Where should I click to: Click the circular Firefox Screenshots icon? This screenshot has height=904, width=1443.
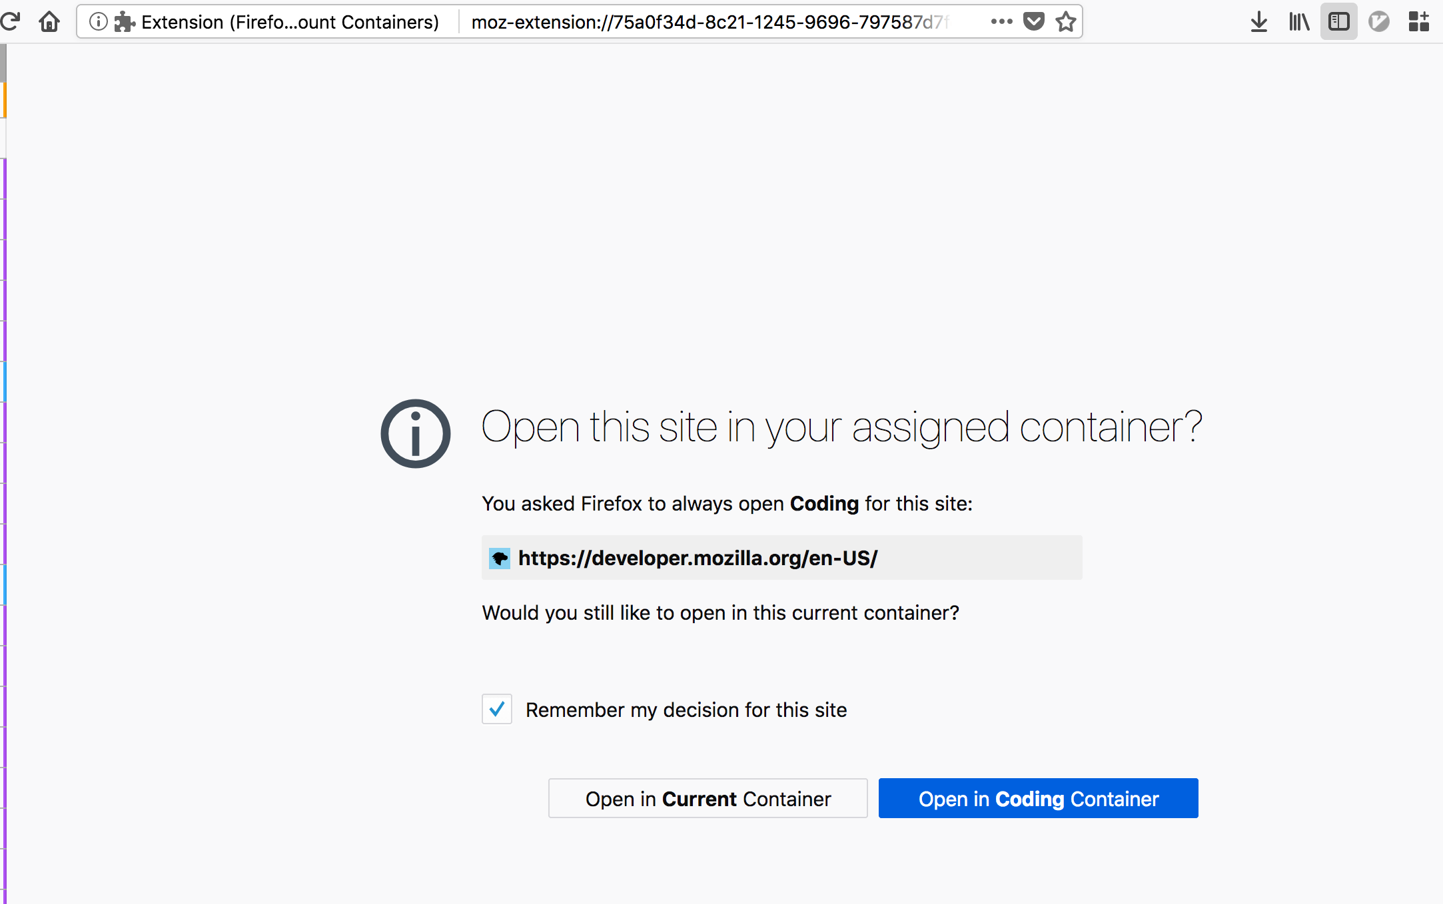coord(1378,21)
